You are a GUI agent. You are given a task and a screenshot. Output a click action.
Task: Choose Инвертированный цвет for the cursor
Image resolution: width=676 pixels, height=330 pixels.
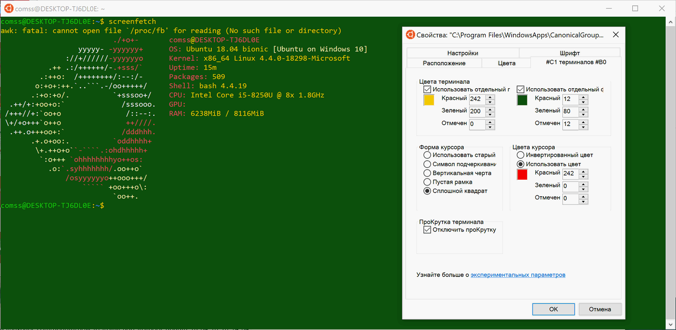click(521, 155)
